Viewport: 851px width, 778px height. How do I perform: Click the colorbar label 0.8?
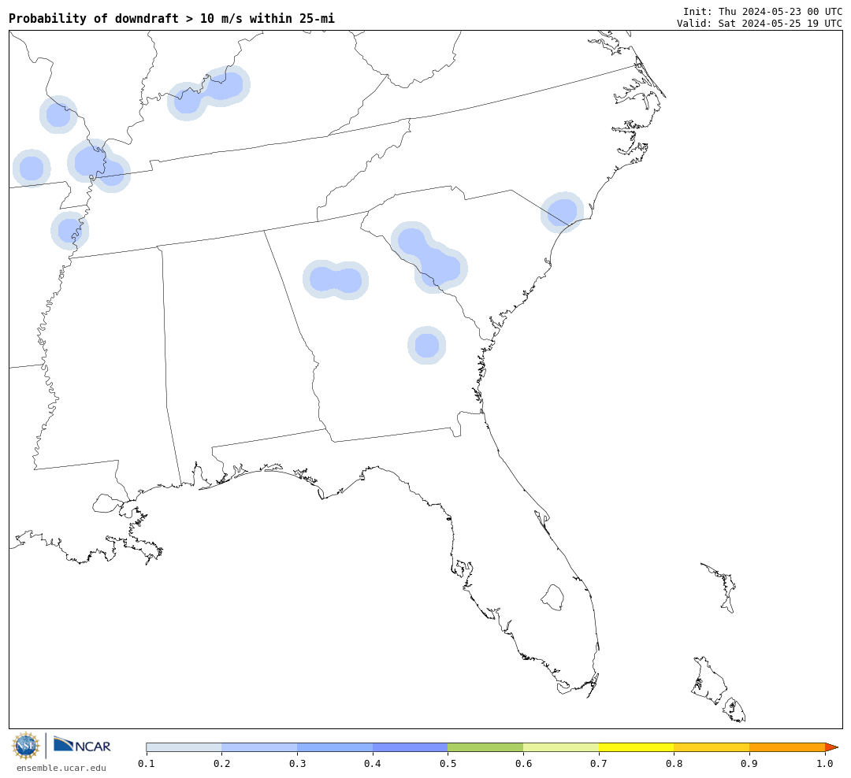pyautogui.click(x=674, y=764)
